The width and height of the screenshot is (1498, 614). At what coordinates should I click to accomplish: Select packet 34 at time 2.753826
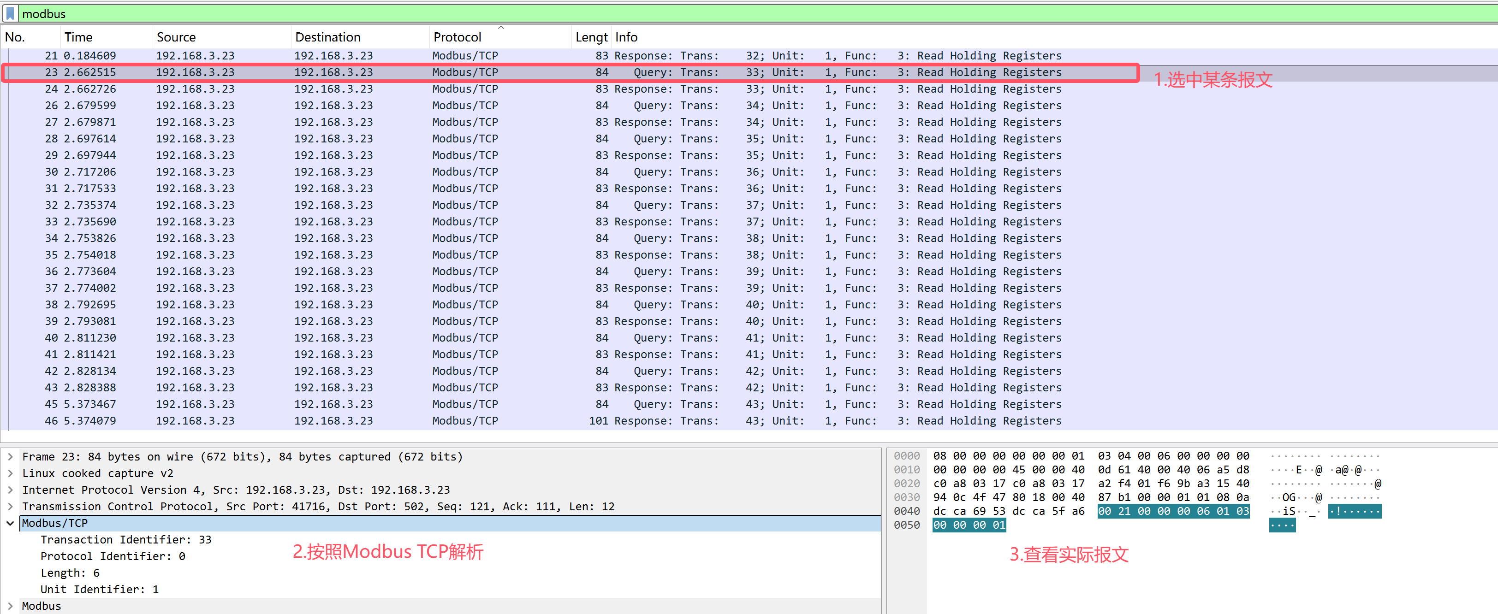(749, 238)
